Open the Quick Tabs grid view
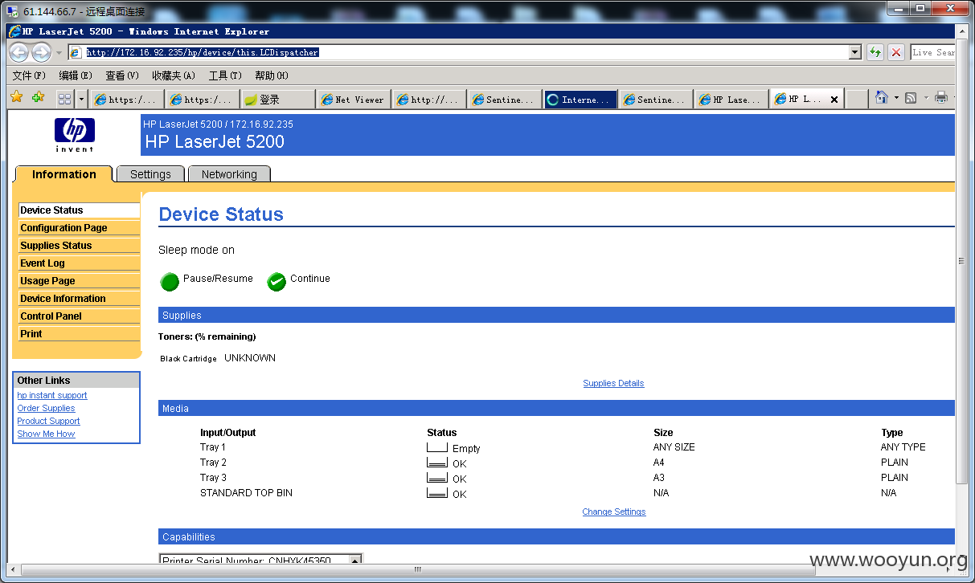Screen dimensions: 975x583 coord(65,99)
